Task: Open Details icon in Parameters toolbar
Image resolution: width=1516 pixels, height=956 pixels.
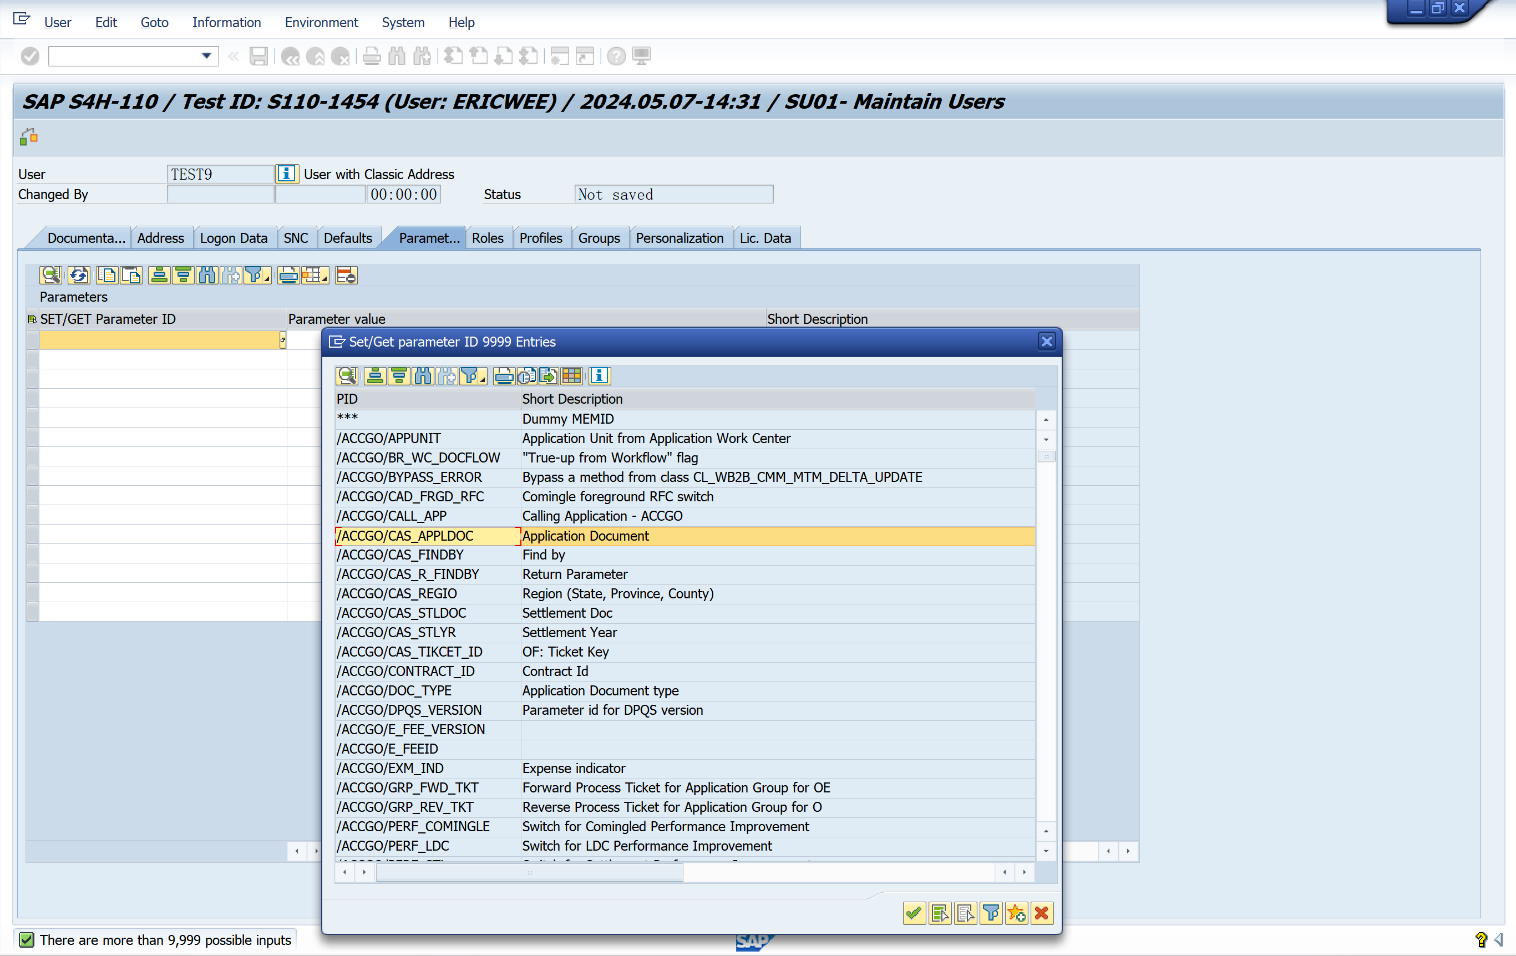Action: pos(50,275)
